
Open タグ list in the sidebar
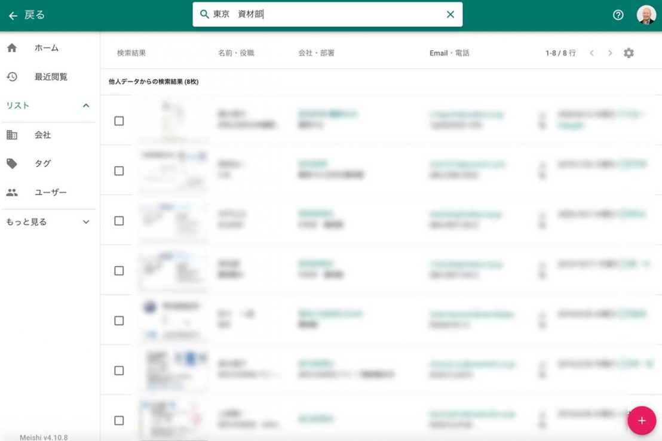[x=42, y=164]
